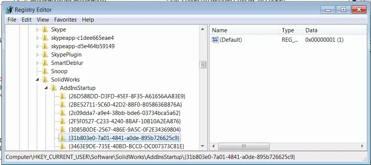The image size is (371, 165).
Task: Click the REG_ type cell
Action: point(290,40)
